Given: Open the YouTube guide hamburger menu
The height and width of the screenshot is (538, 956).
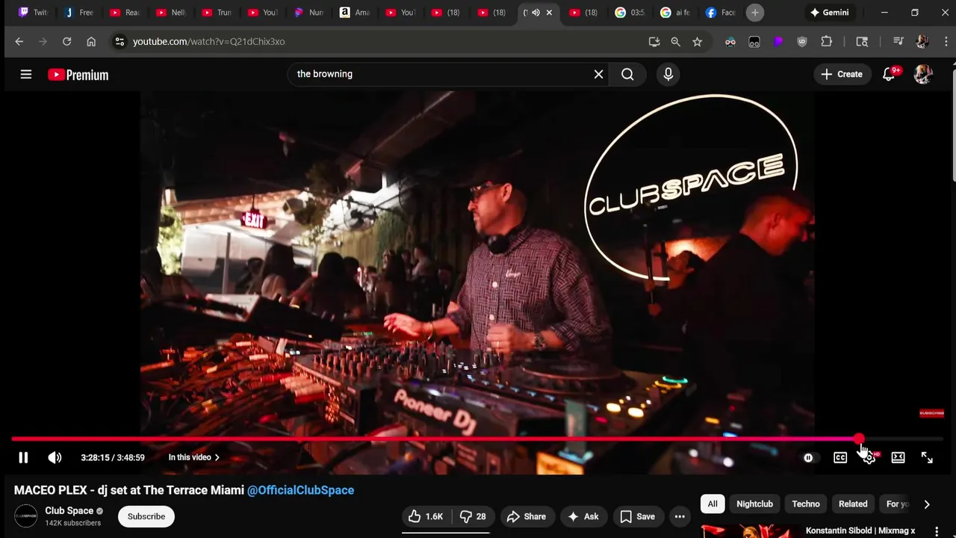Looking at the screenshot, I should coord(26,74).
